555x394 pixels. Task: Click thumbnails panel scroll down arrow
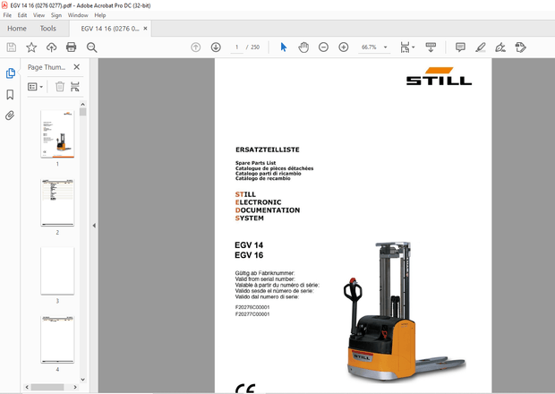(83, 380)
